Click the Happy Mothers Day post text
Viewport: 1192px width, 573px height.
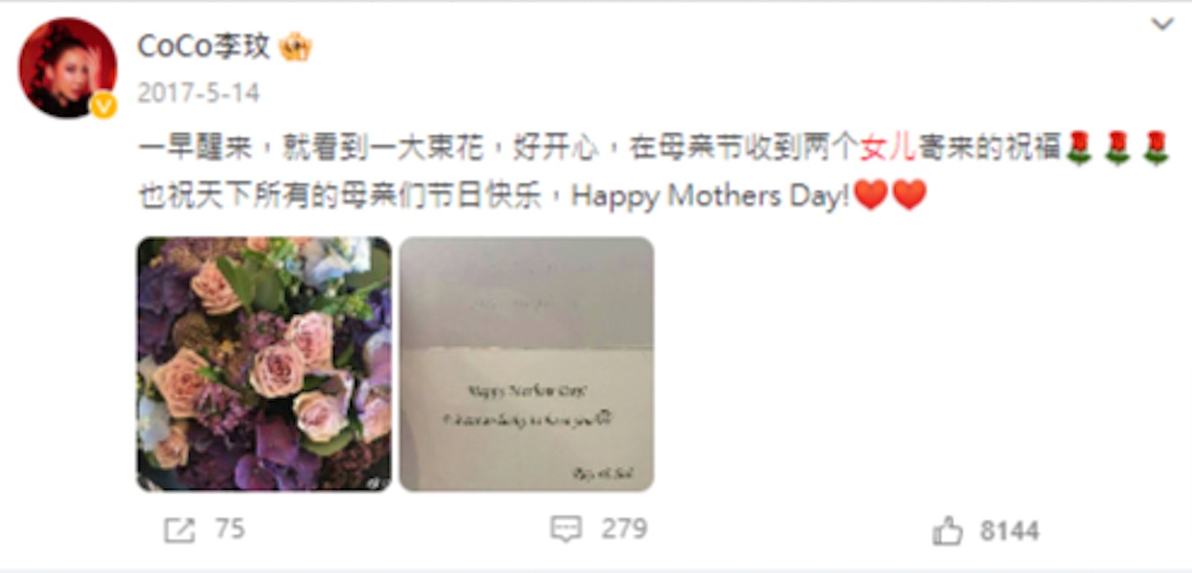point(710,196)
